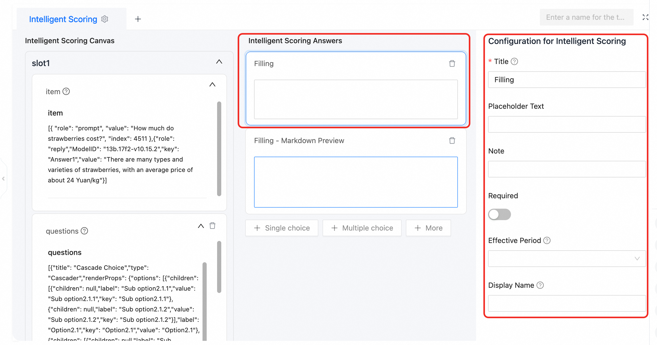
Task: Click the task name input field
Action: pos(586,17)
